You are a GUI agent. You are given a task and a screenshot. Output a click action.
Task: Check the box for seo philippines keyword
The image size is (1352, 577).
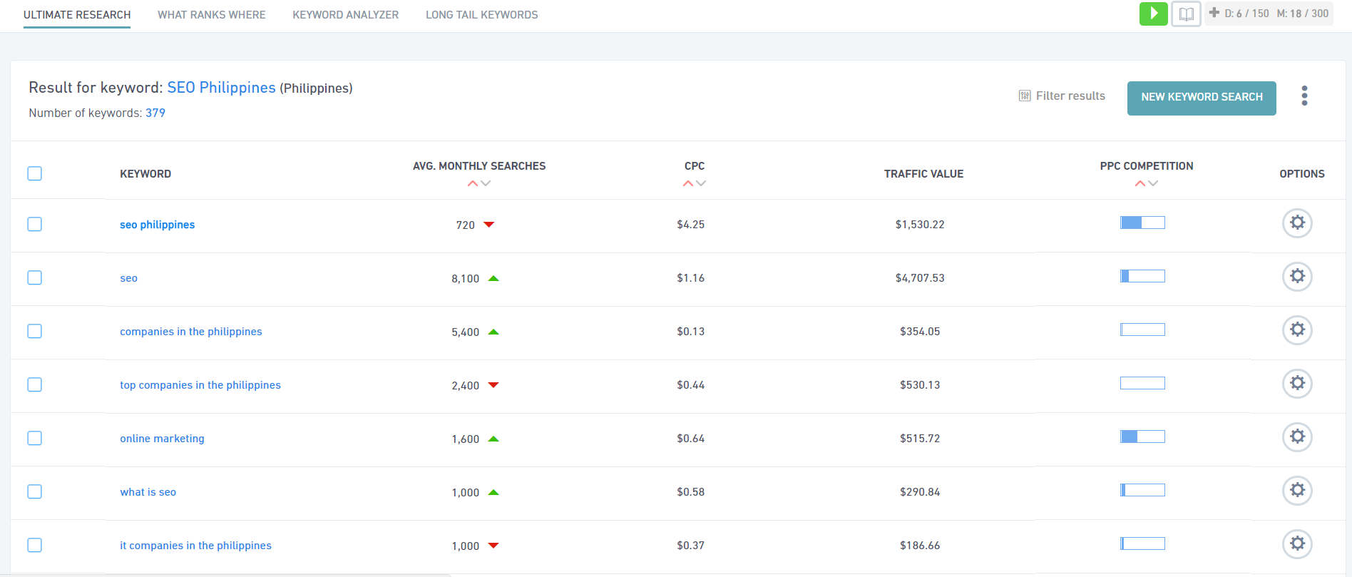pos(35,224)
